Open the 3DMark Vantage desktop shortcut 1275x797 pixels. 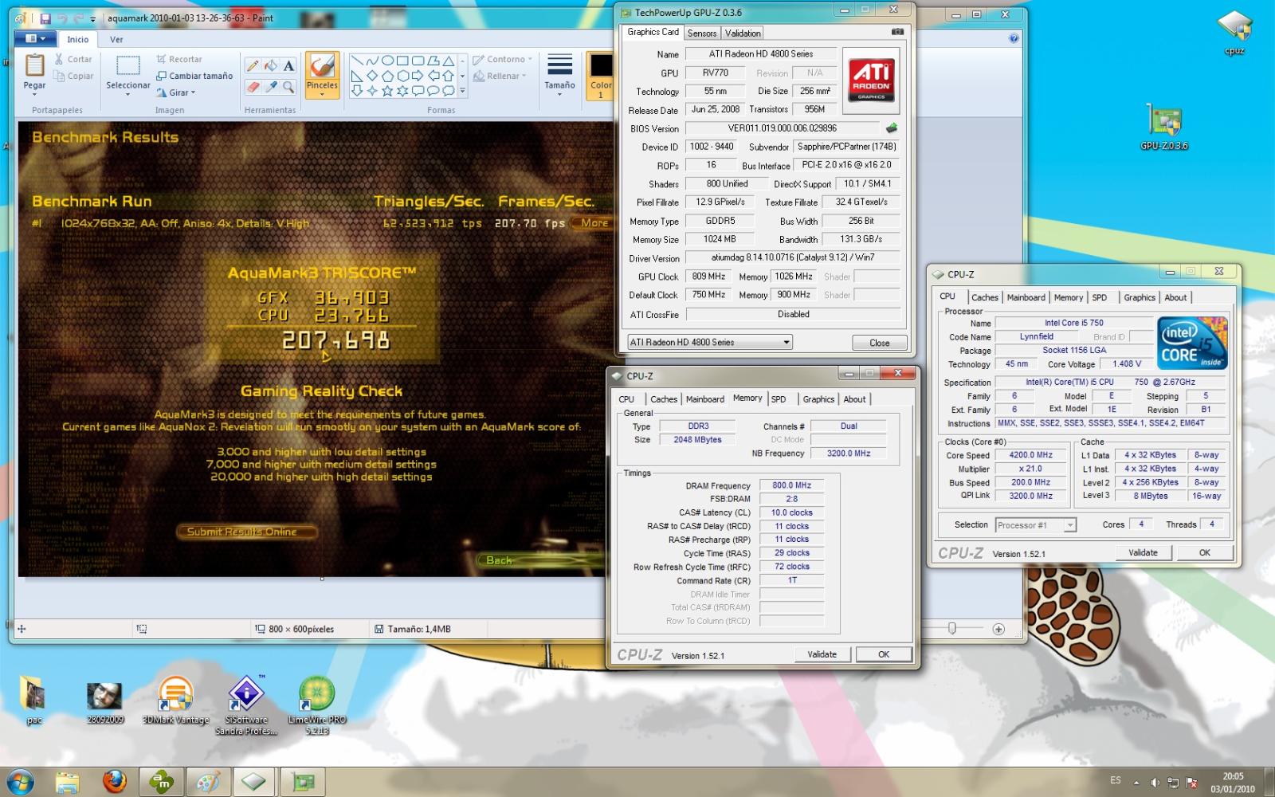pos(175,700)
